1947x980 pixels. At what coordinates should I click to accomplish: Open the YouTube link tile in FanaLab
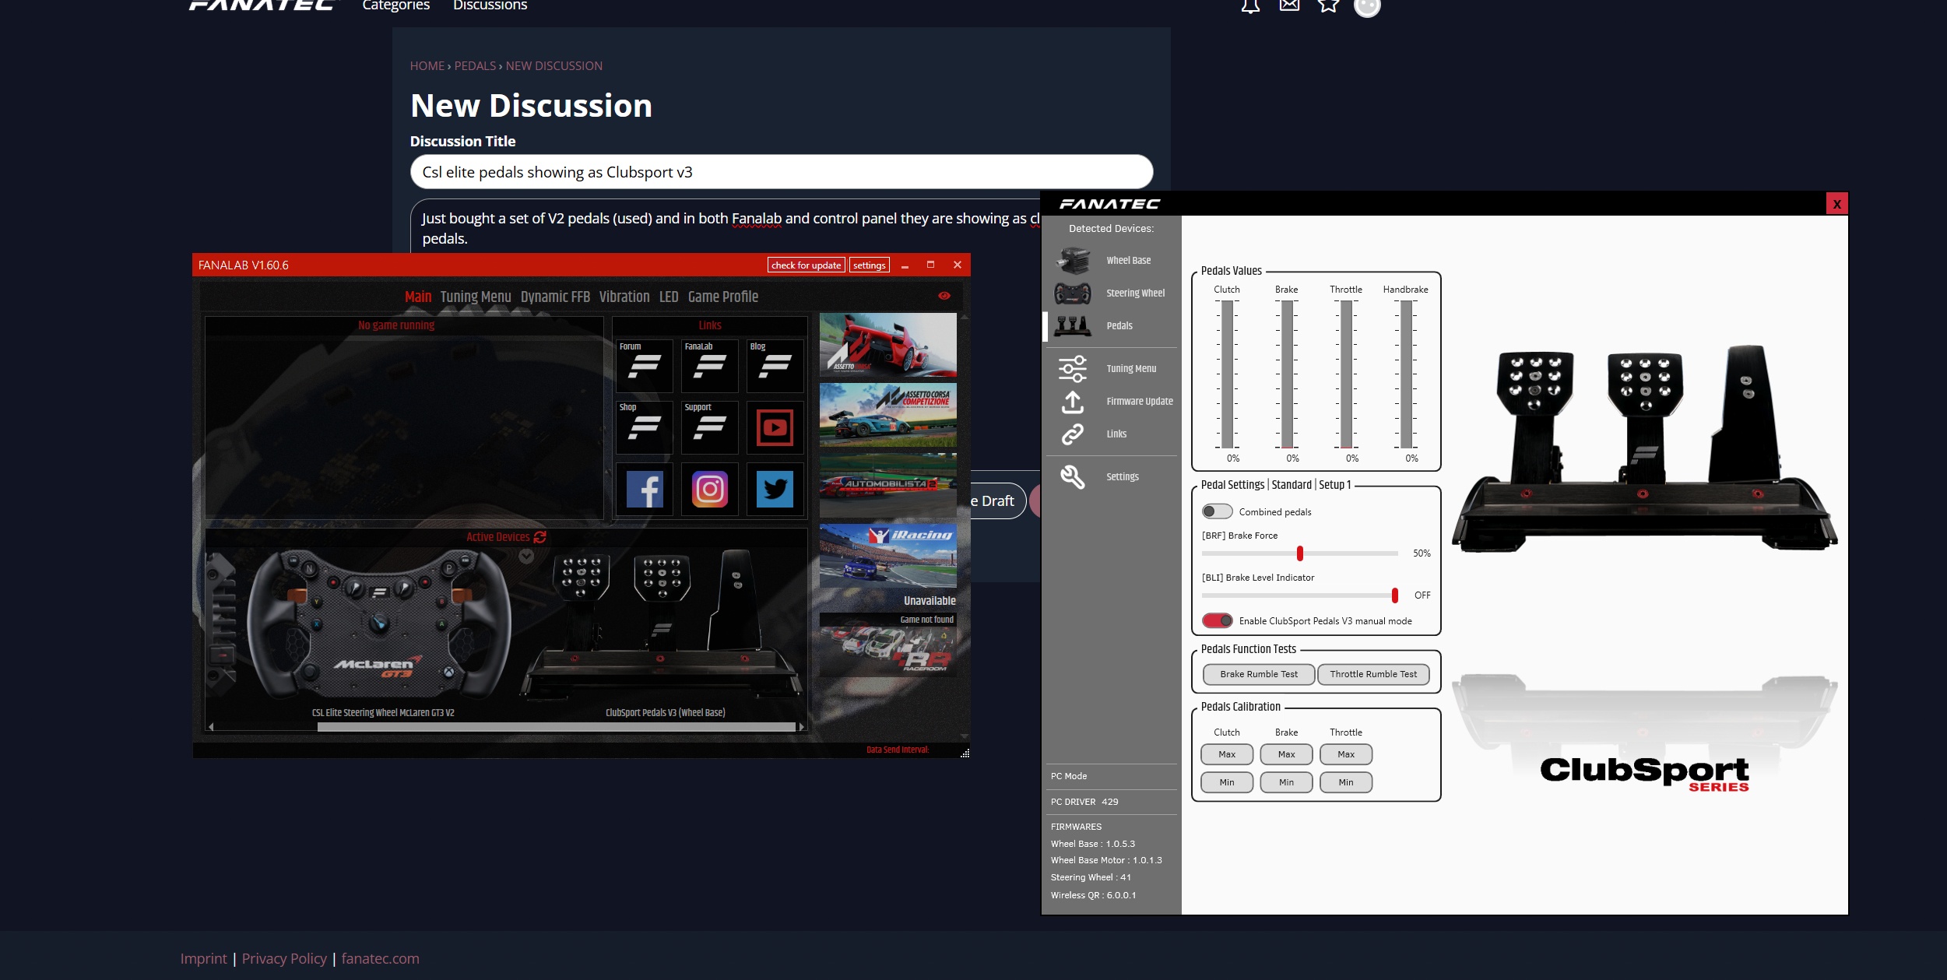tap(775, 427)
